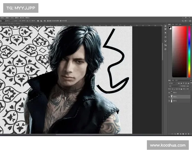Screen dimensions: 192x153
Task: Click the foreground color swatch in Color panel
Action: point(170,28)
